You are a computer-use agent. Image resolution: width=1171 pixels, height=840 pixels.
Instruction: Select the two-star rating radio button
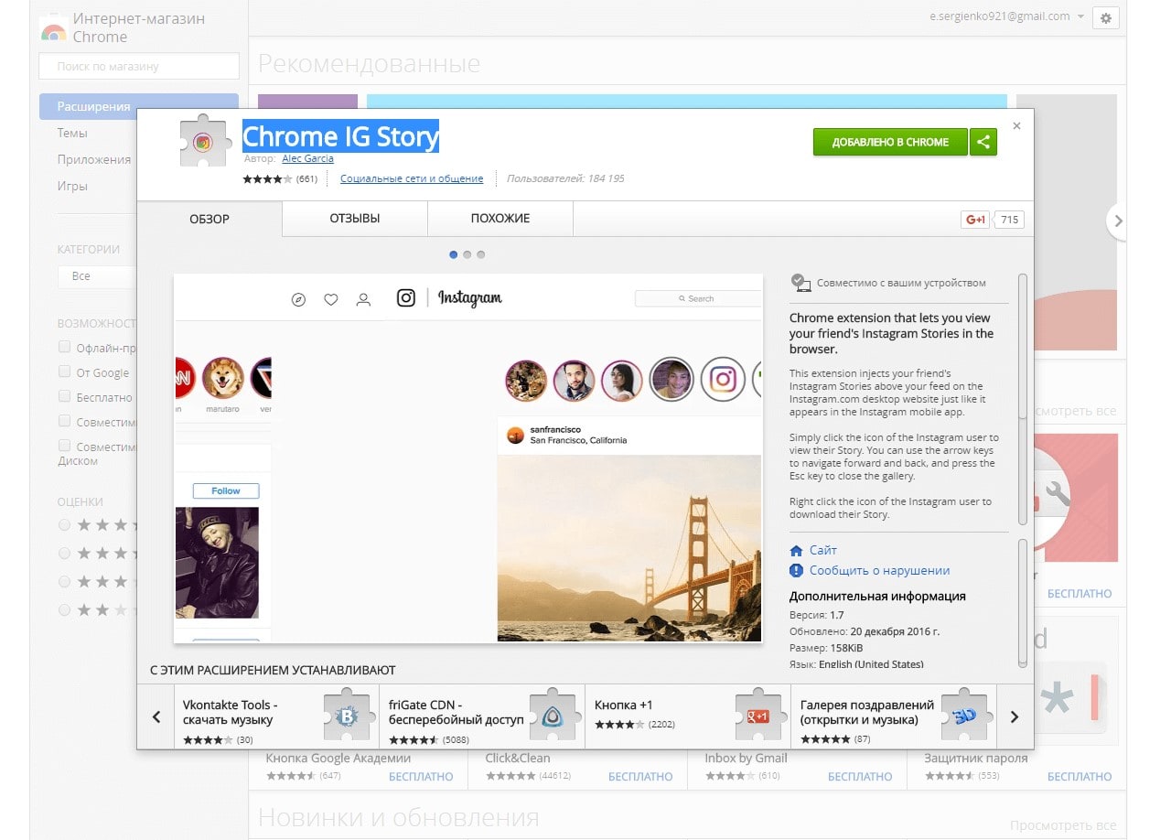[64, 609]
